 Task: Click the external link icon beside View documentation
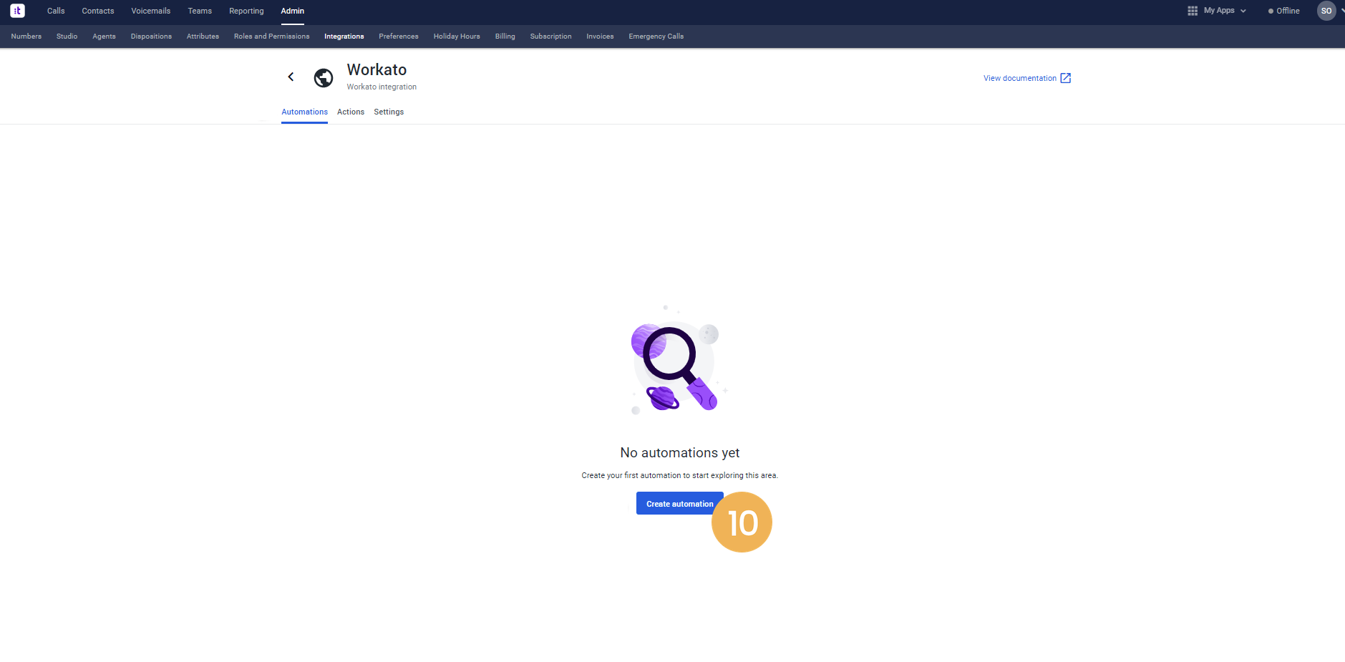click(x=1066, y=78)
